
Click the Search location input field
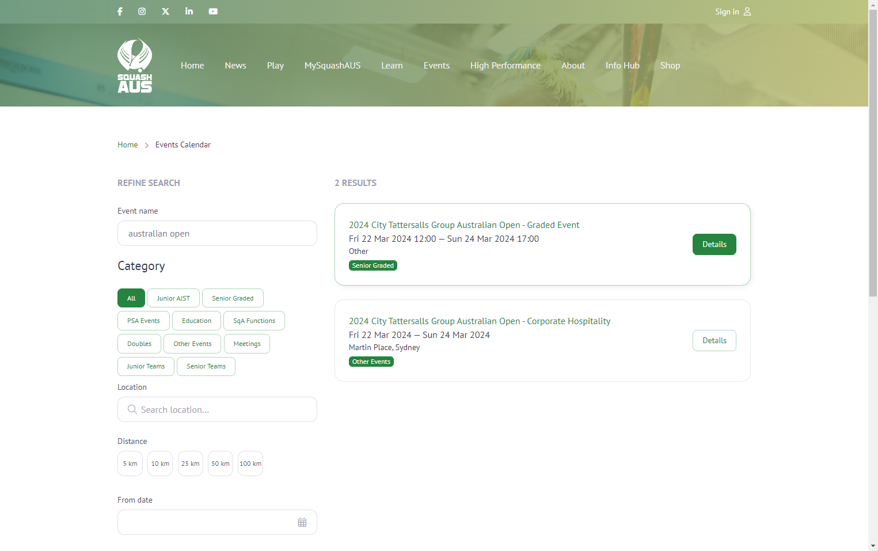(x=217, y=409)
